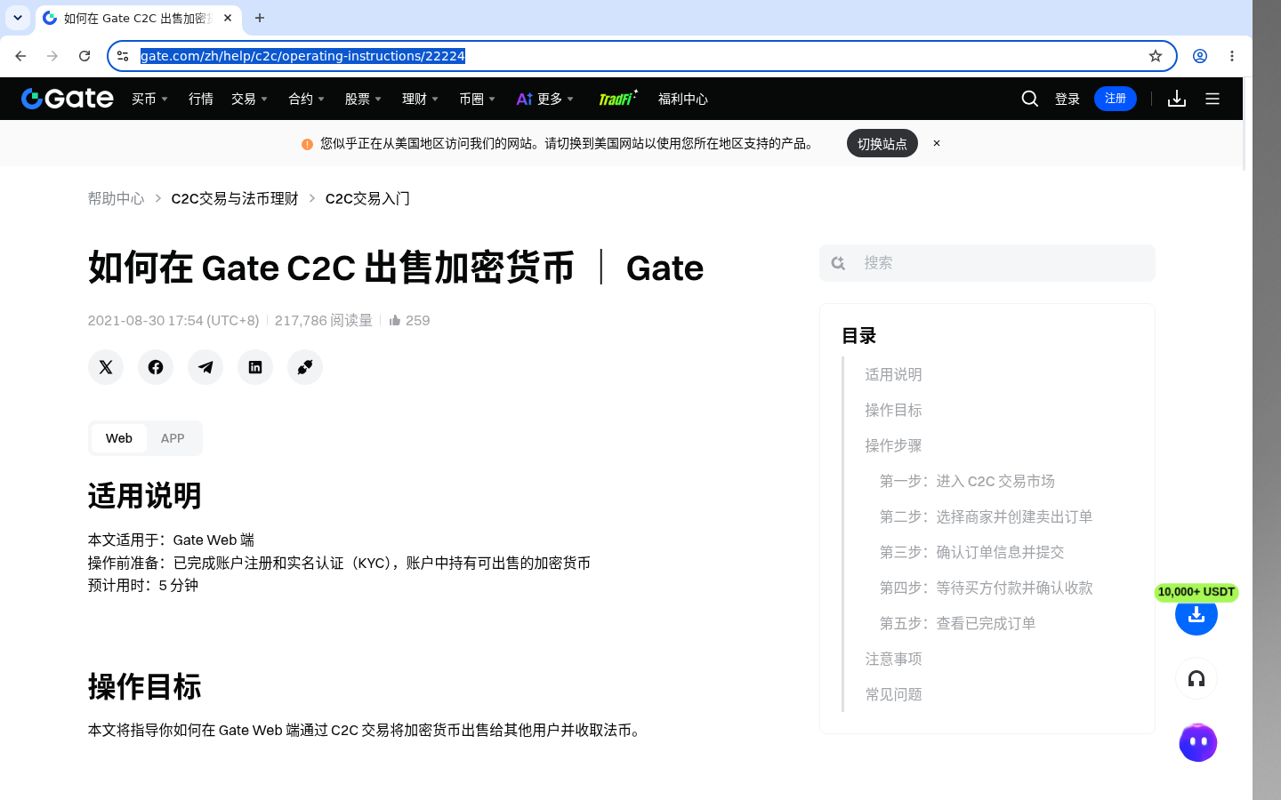The image size is (1281, 800).
Task: Switch to the Web tab
Action: 119,438
